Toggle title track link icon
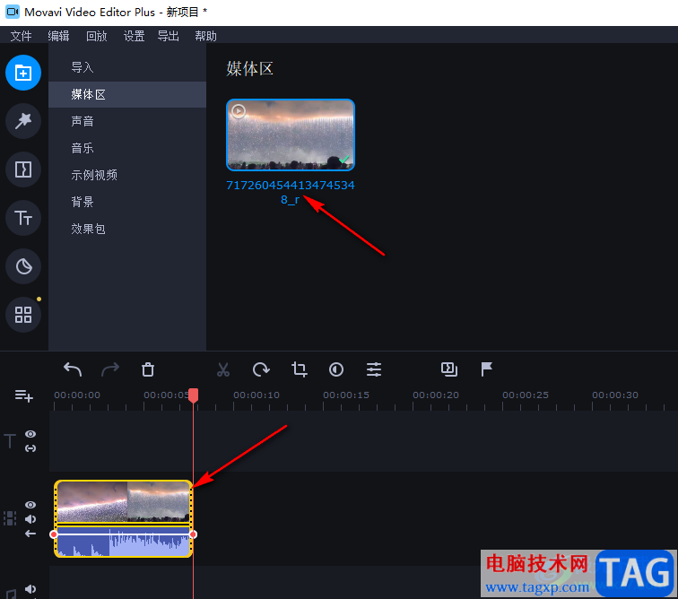Screen dimensions: 678x599 point(30,449)
